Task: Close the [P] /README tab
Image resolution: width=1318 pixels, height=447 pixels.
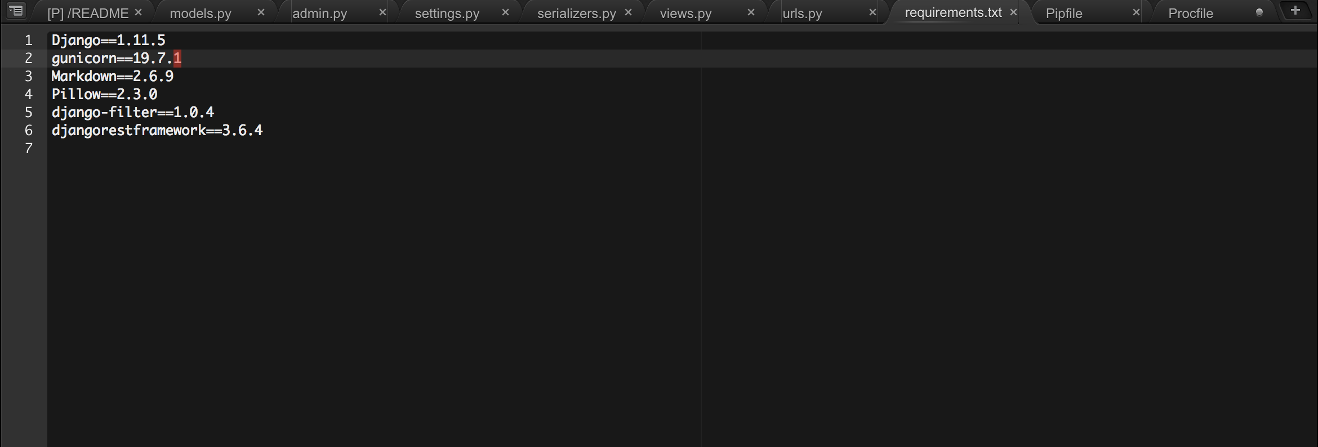Action: point(138,12)
